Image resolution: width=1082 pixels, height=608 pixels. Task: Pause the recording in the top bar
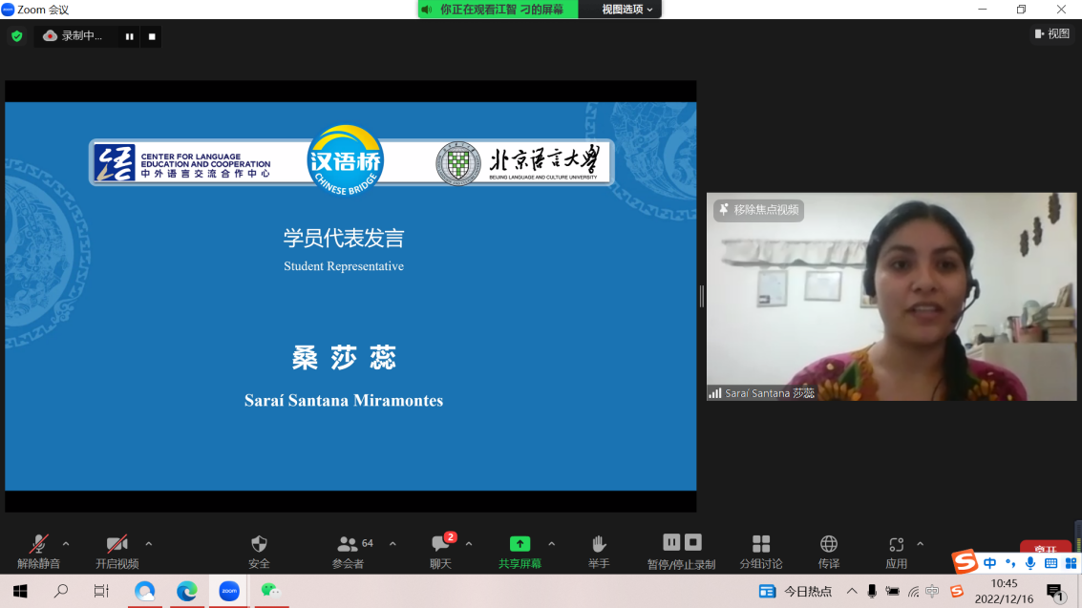[x=129, y=36]
